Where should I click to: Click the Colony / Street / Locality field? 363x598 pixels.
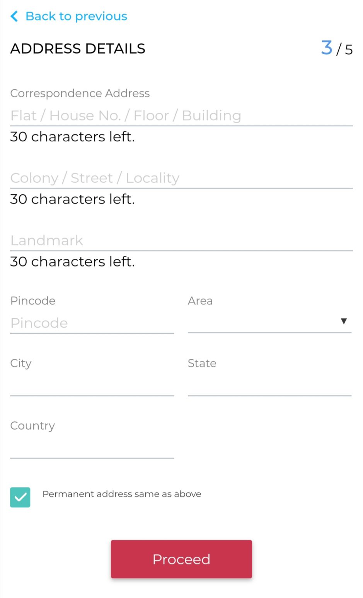click(181, 178)
